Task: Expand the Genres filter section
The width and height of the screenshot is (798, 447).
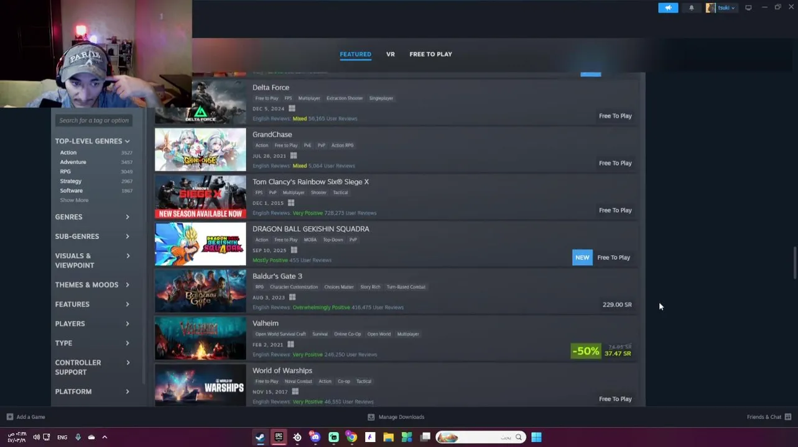Action: point(92,217)
